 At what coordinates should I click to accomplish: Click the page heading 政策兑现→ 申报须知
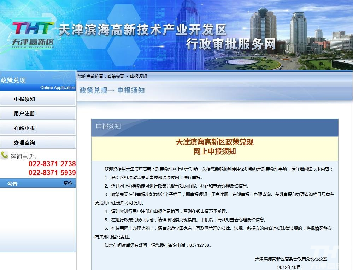coord(112,90)
